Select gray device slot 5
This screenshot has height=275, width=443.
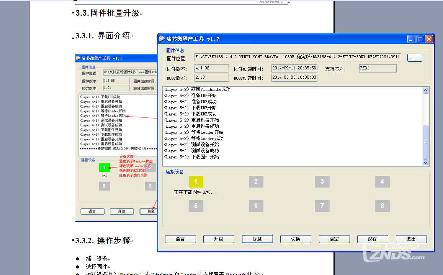(x=196, y=206)
